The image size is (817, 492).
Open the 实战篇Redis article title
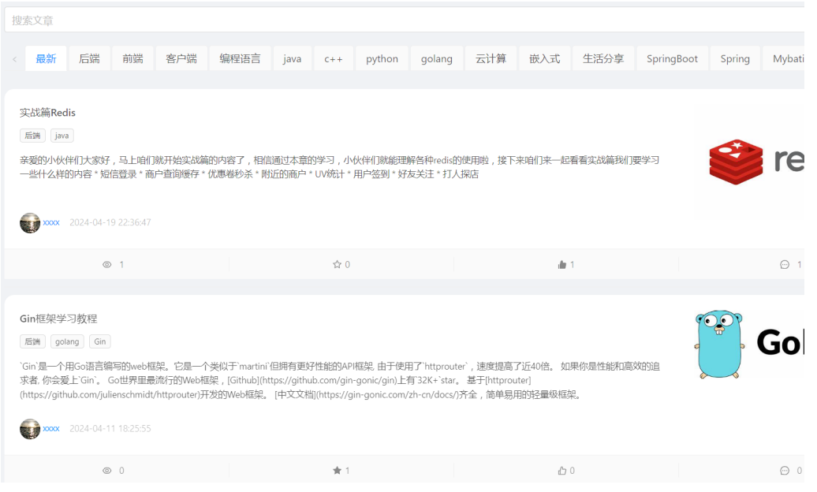click(x=47, y=113)
